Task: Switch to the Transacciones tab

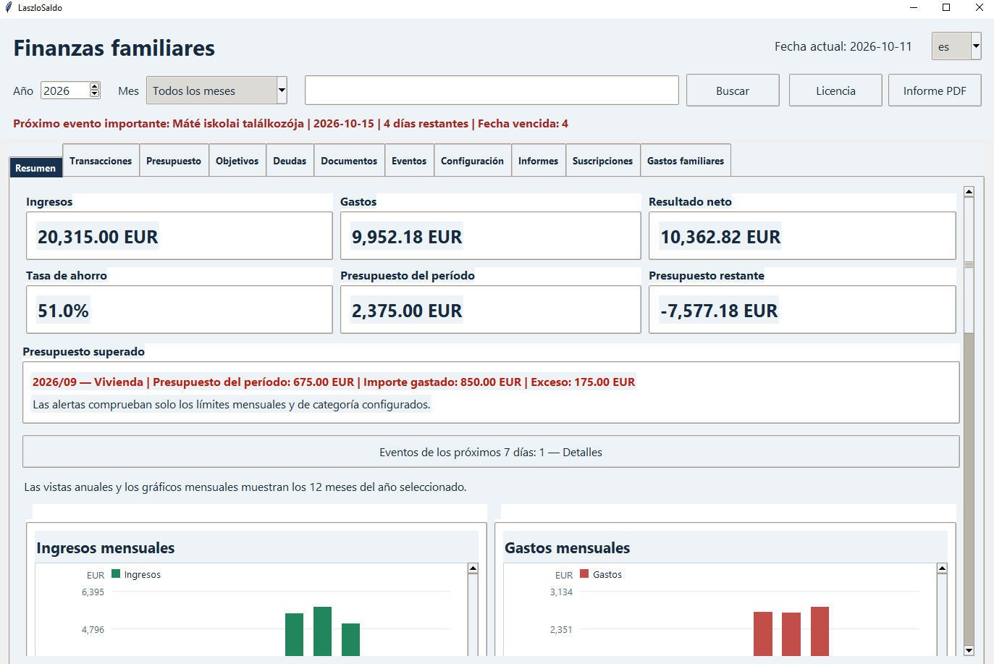Action: (101, 161)
